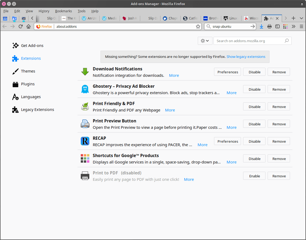
Task: Click the RECAP blue R icon
Action: pyautogui.click(x=85, y=141)
